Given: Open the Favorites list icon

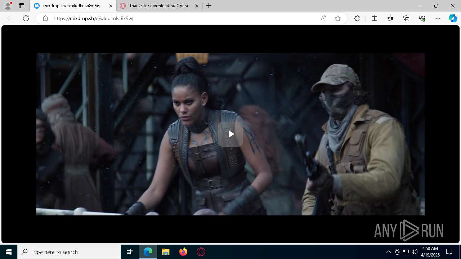Looking at the screenshot, I should click(390, 18).
